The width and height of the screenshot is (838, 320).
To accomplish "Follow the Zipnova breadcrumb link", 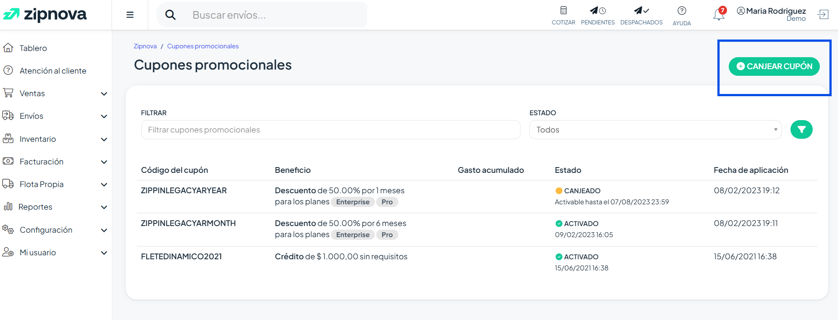I will 145,46.
